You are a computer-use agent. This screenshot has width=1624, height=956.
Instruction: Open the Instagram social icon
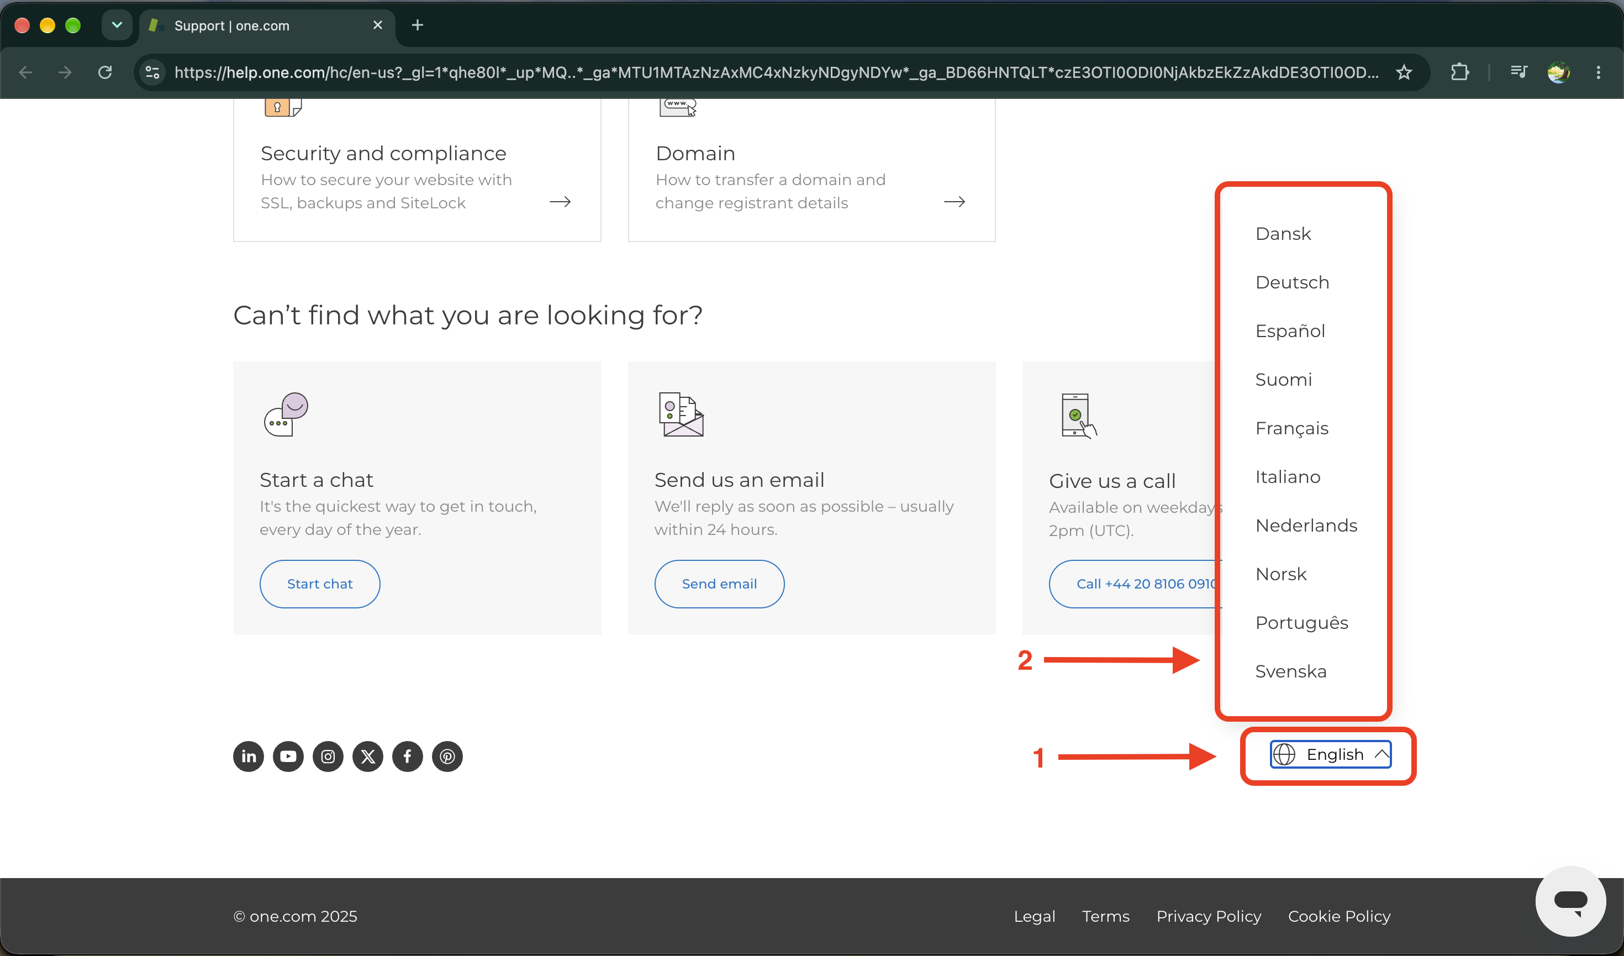pos(328,756)
